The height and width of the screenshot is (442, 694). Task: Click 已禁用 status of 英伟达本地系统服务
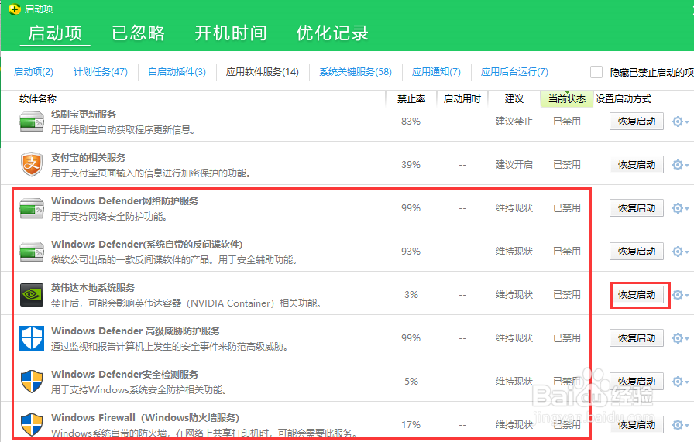(x=567, y=295)
